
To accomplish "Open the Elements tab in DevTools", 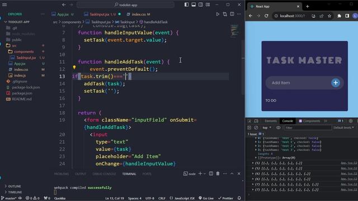I will 271,121.
